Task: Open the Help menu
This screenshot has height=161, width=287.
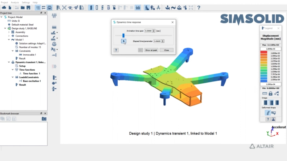Action: coord(35,3)
